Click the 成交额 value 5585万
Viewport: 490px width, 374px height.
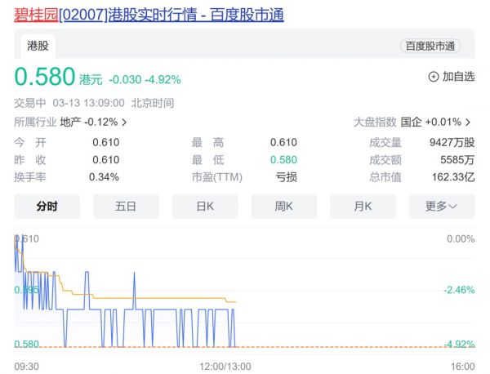(457, 160)
